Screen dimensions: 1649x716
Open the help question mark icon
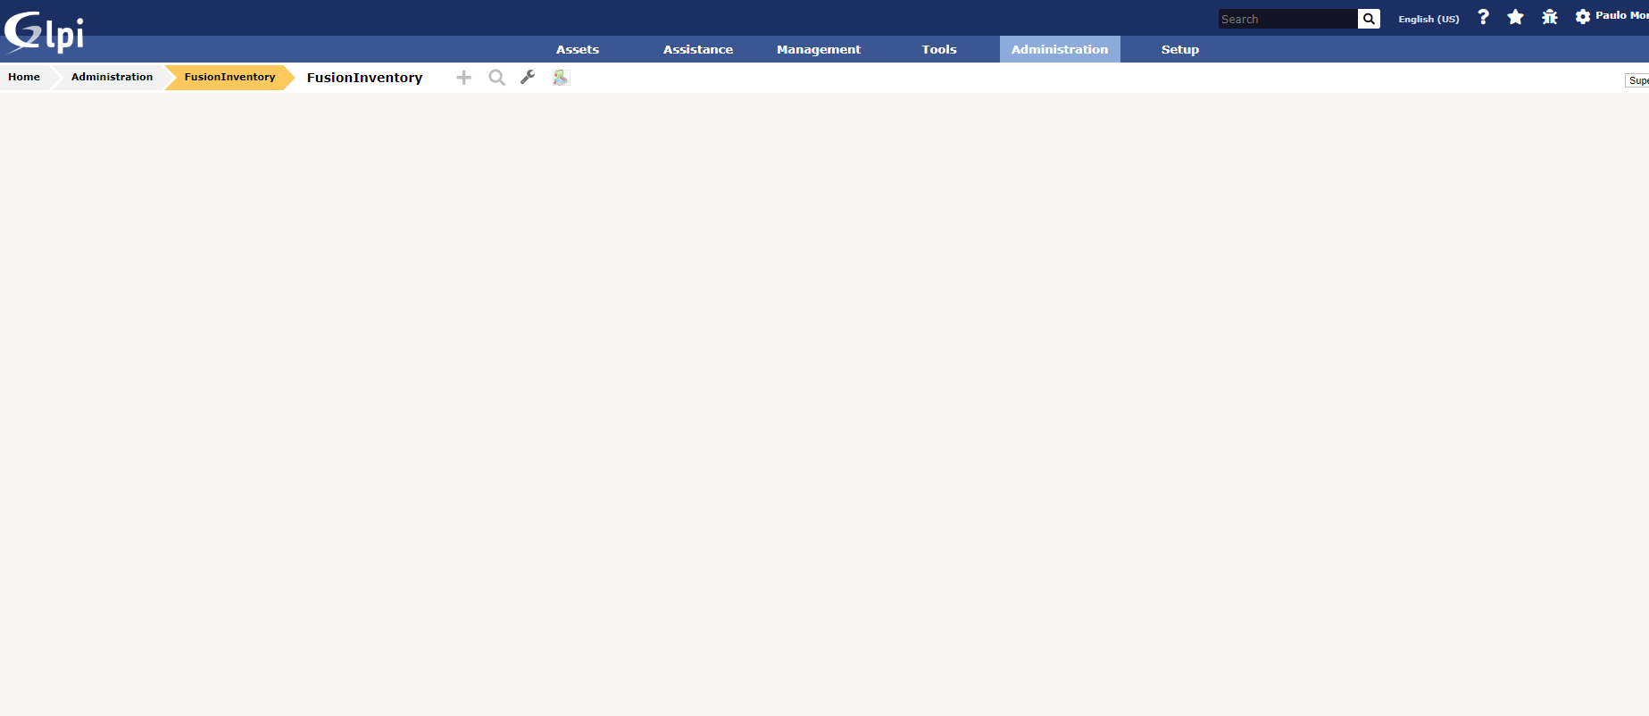(1483, 17)
